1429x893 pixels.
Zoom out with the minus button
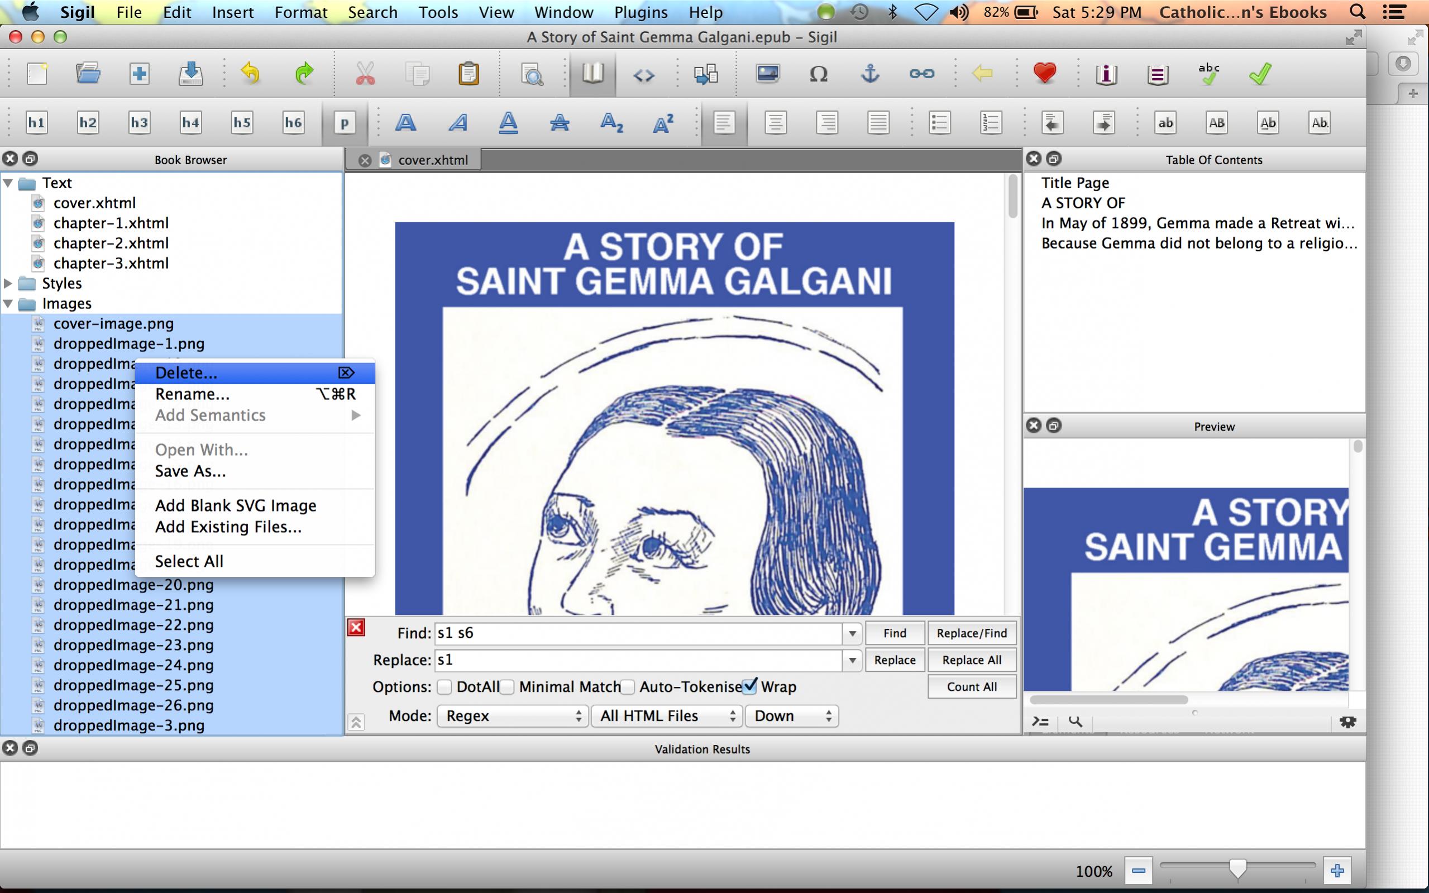pyautogui.click(x=1139, y=871)
